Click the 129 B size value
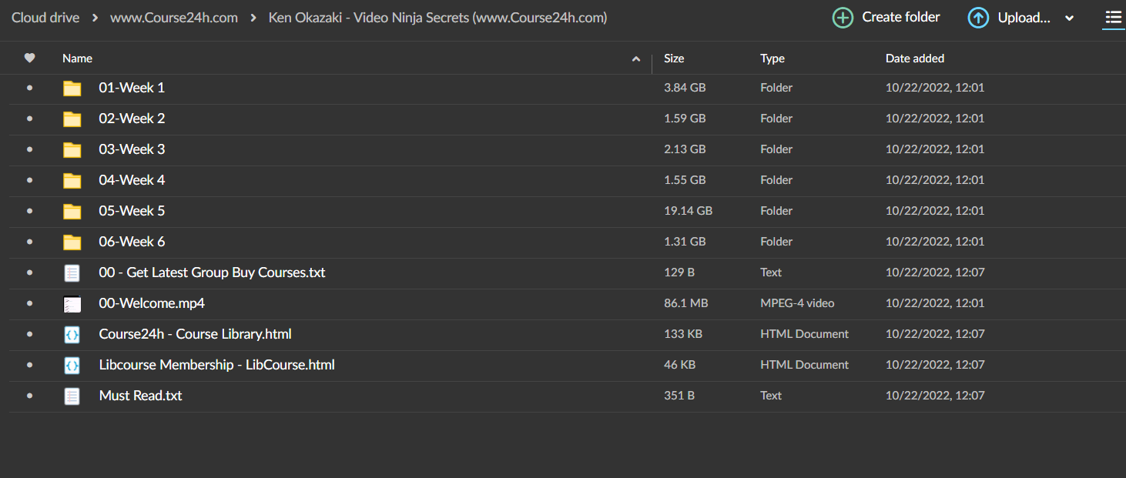 pyautogui.click(x=679, y=272)
